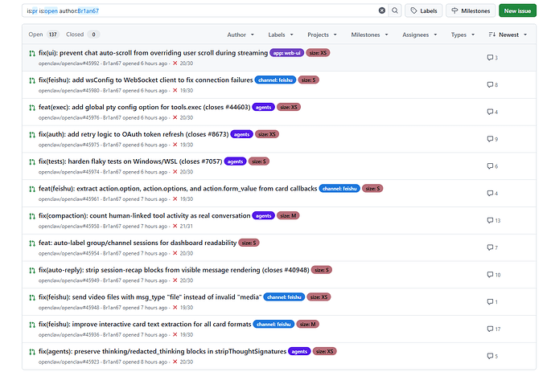Click failed checks X on pty config PR
Screen dimensions: 555x372
coord(175,117)
